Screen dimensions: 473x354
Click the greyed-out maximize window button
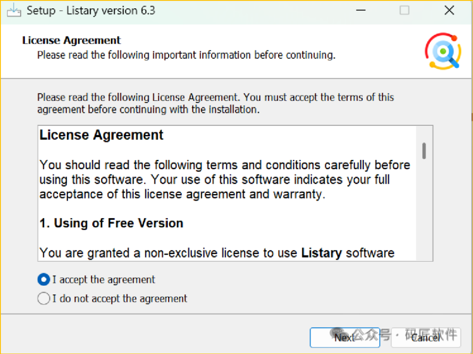point(404,10)
